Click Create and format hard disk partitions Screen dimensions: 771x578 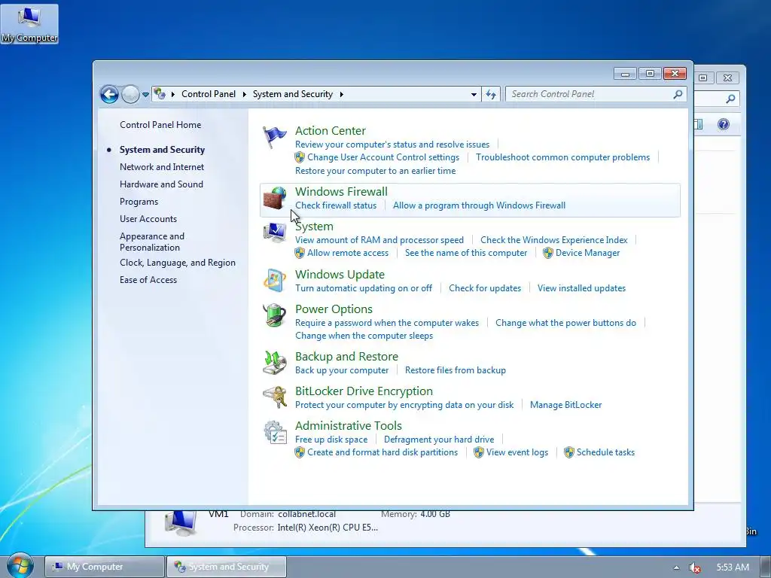click(x=382, y=452)
